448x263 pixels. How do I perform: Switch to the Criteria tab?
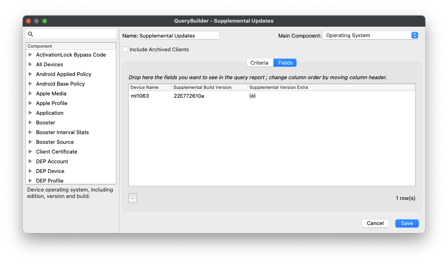[x=259, y=63]
